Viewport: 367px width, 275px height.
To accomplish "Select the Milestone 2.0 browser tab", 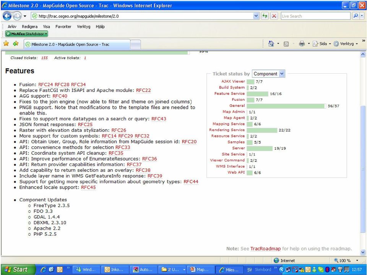I will click(x=77, y=44).
